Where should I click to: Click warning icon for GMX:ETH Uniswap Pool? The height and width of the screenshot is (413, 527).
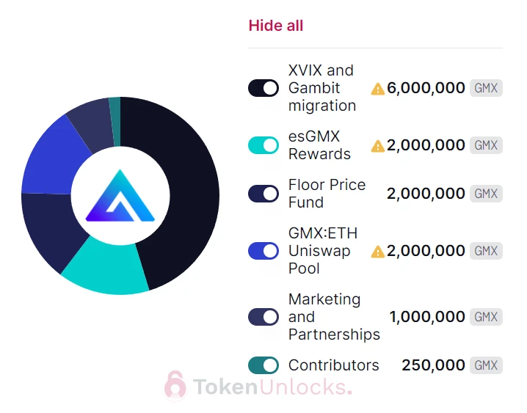[377, 252]
